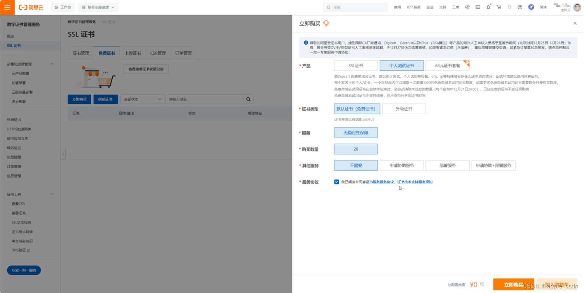Open the help question mark icon

(520, 7)
